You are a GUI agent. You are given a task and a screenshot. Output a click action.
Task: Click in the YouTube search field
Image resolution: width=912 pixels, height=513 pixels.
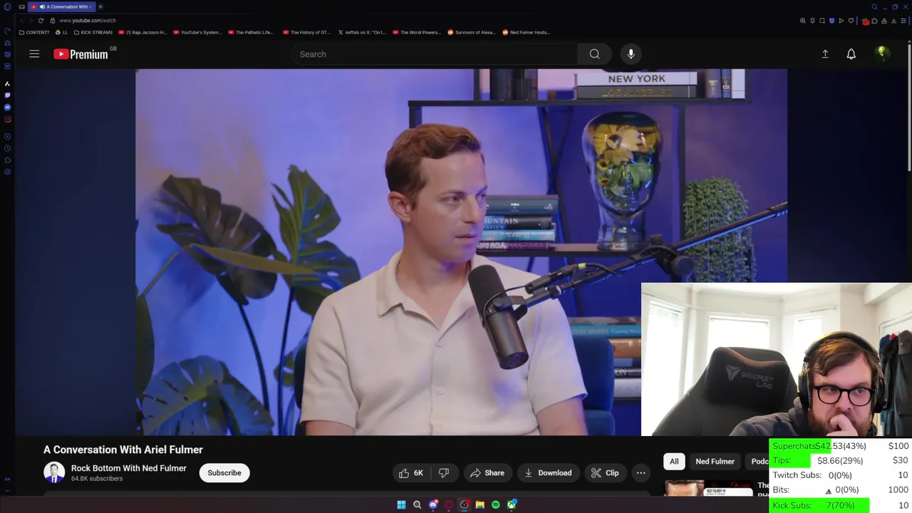click(435, 54)
